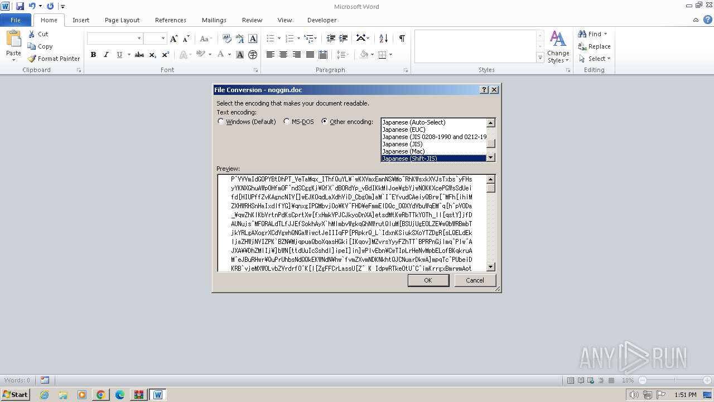Apply Subscript formatting
This screenshot has width=714, height=402.
[x=153, y=55]
